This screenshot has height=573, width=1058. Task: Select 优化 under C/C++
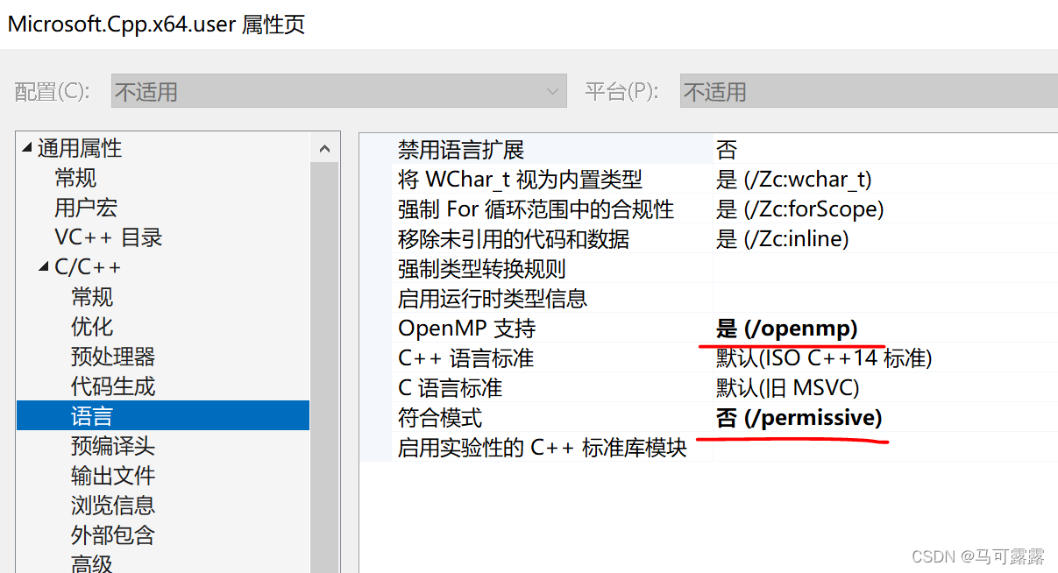91,326
